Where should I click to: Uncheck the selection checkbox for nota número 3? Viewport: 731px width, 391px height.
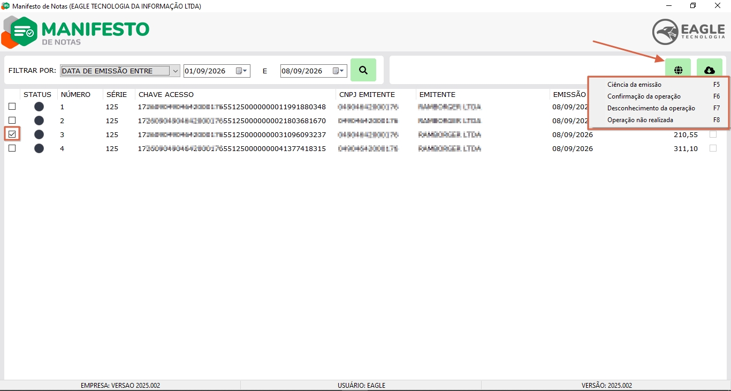[12, 134]
